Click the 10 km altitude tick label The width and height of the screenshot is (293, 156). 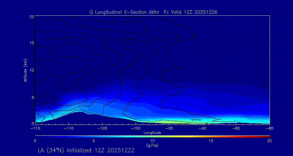[31, 70]
